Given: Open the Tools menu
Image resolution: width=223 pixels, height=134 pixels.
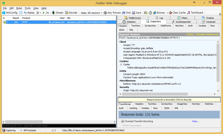Looking at the screenshot, I should coord(28,8).
